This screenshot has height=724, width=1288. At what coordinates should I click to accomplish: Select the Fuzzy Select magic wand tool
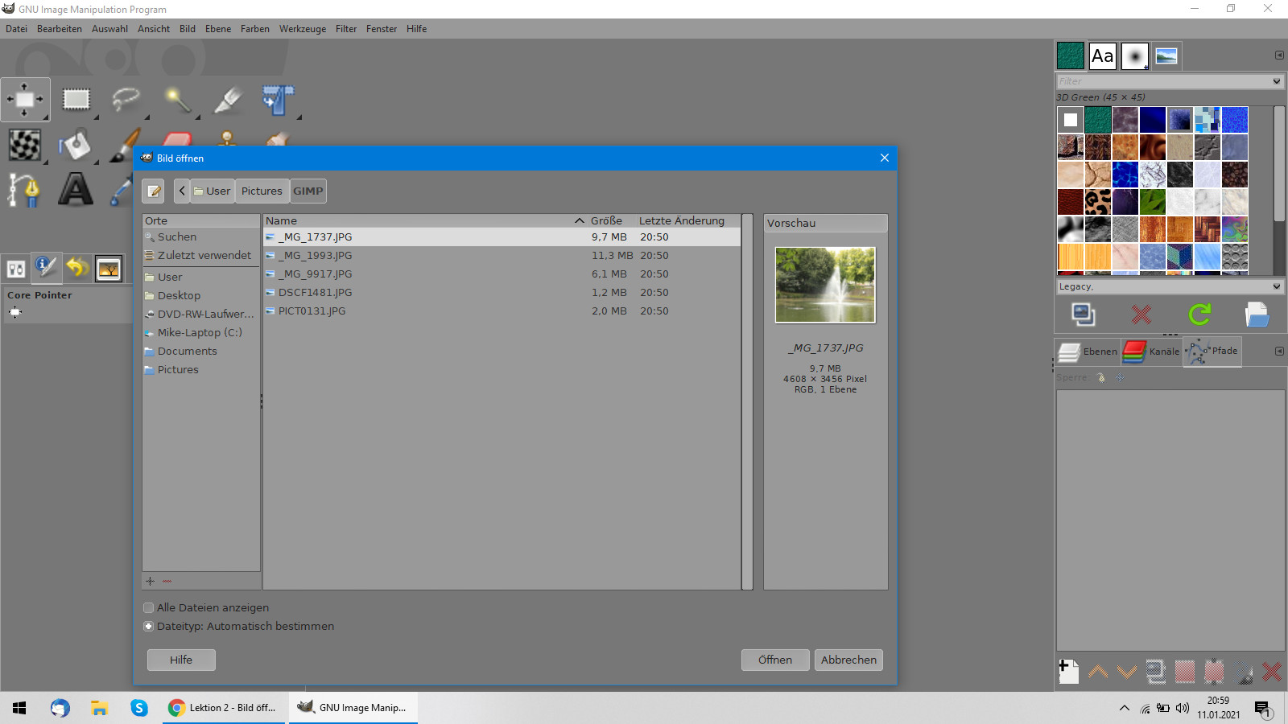click(177, 100)
